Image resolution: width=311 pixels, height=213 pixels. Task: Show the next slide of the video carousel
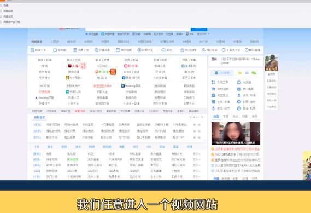coord(258,133)
